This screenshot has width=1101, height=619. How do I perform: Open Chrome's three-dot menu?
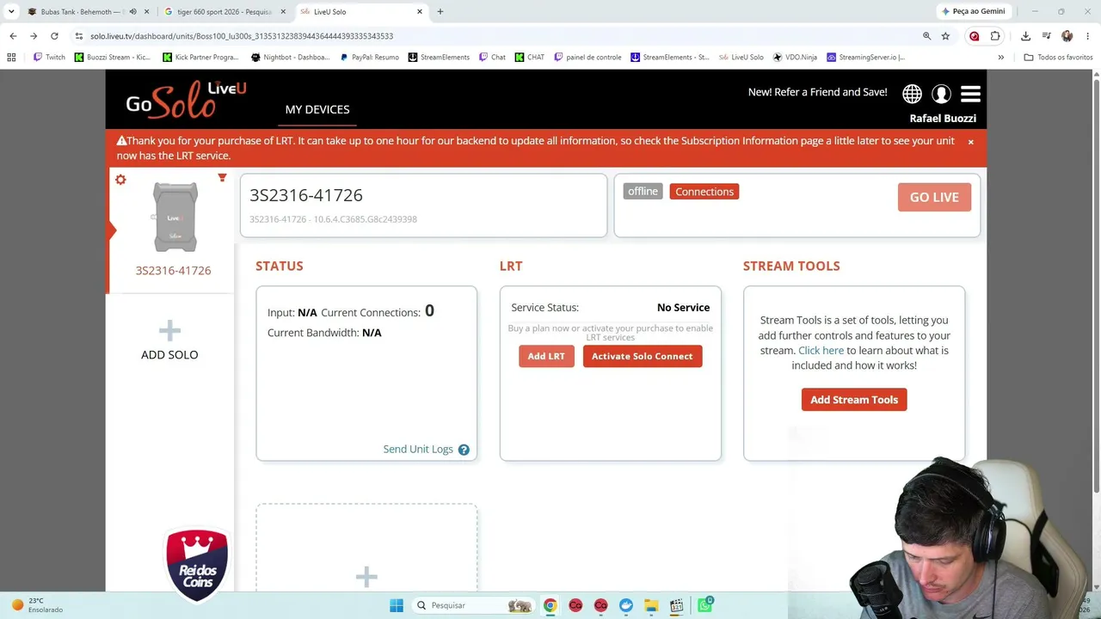click(x=1088, y=36)
